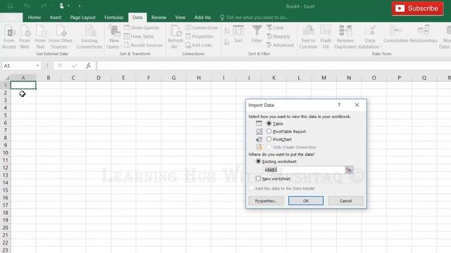Select the Table radio option
This screenshot has width=451, height=253.
pos(269,124)
